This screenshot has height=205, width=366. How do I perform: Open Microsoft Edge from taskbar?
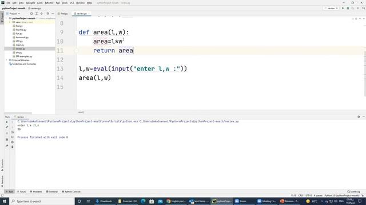pyautogui.click(x=143, y=201)
